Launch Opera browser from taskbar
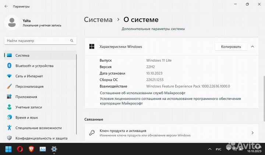Image resolution: width=265 pixels, height=155 pixels. pos(20,149)
